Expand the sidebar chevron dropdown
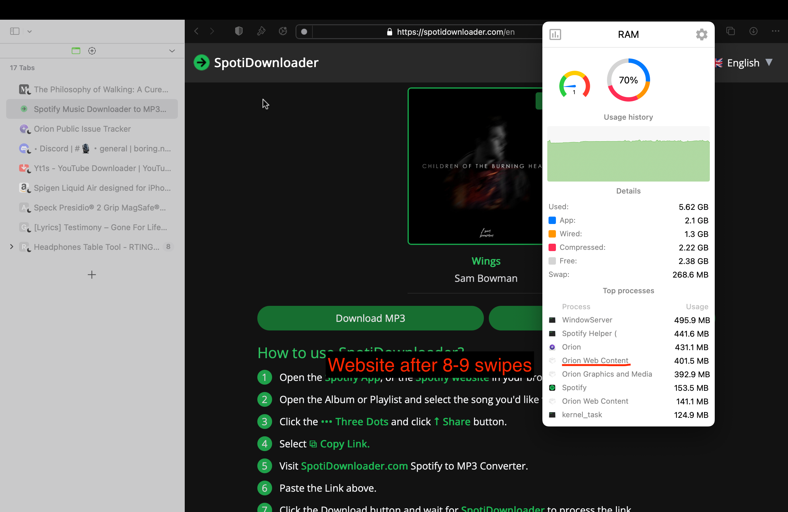Viewport: 788px width, 512px height. point(172,51)
